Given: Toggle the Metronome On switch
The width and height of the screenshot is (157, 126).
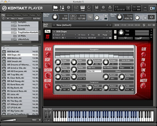Looking at the screenshot, I should (106, 16).
